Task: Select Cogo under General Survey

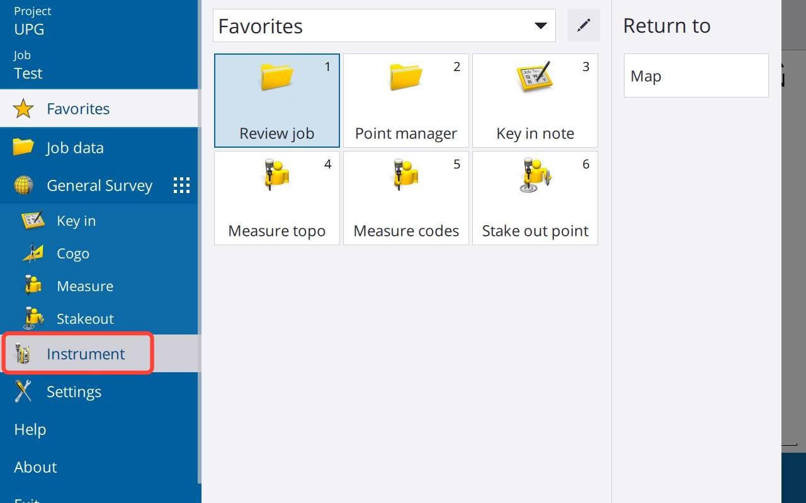Action: point(72,253)
